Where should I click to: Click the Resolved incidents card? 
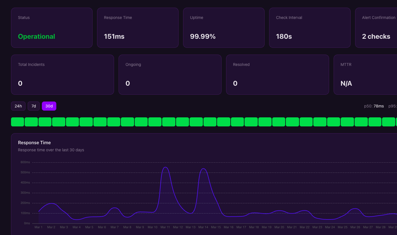277,74
